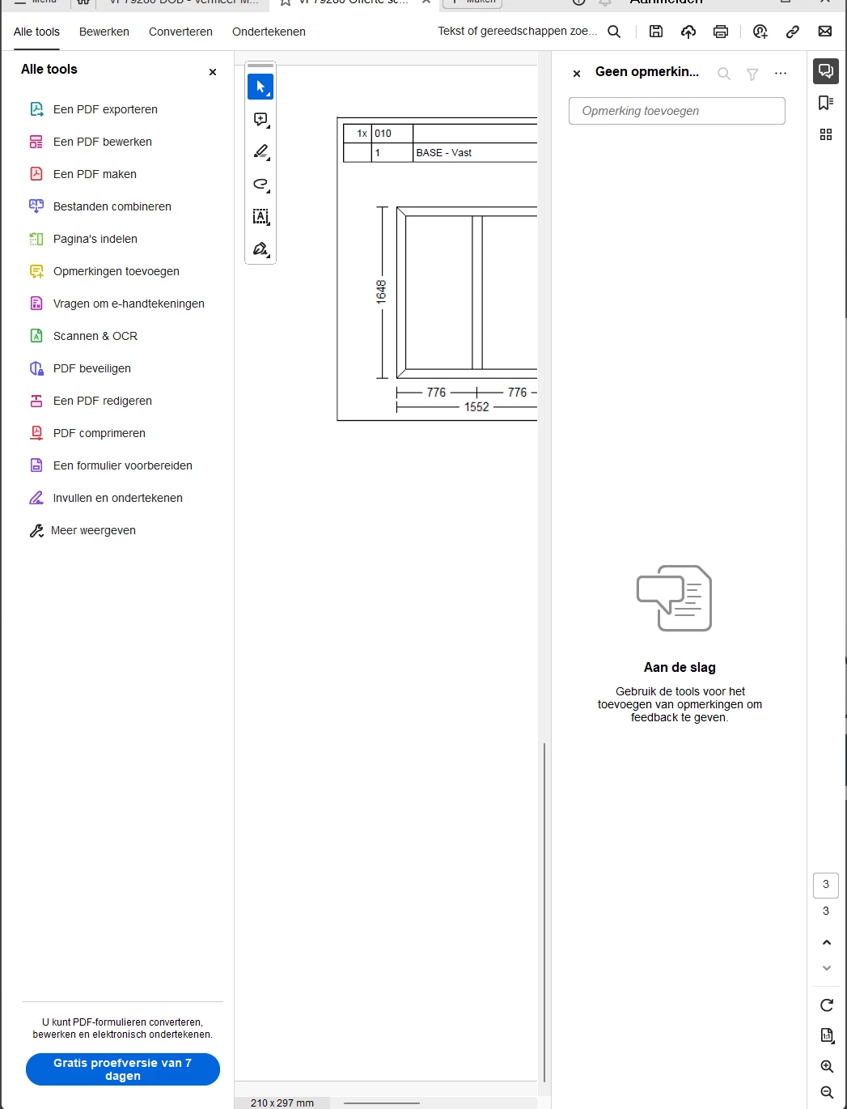Click the 210 x 297 mm page size
This screenshot has height=1109, width=847.
tap(282, 1103)
